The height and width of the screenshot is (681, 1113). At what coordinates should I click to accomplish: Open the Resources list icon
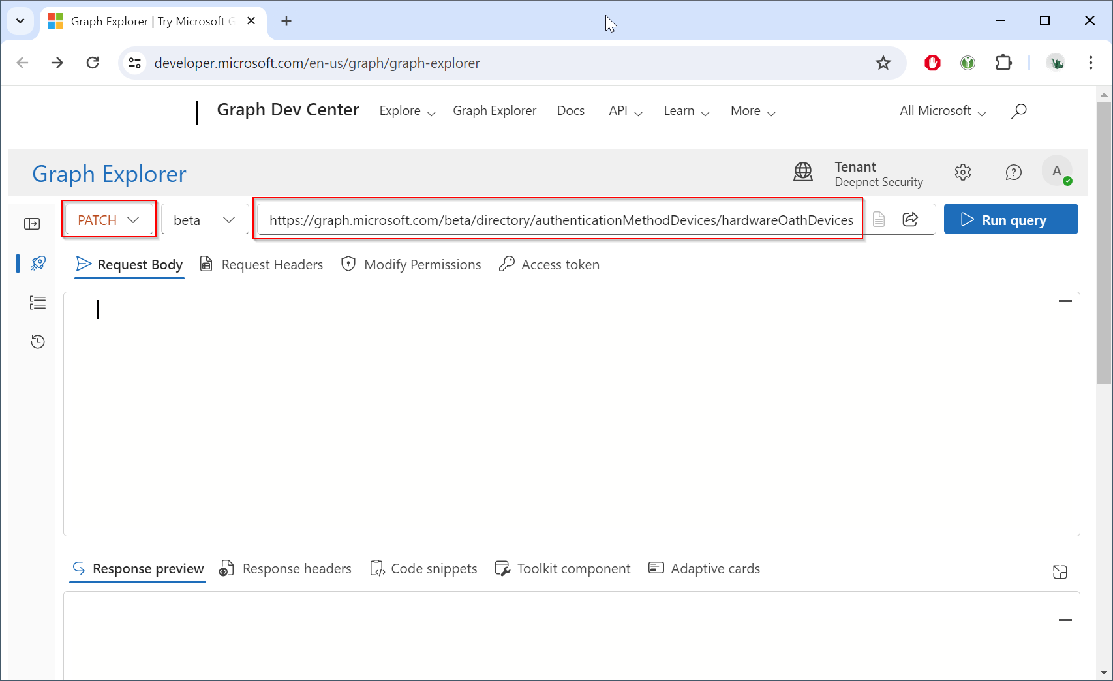38,303
